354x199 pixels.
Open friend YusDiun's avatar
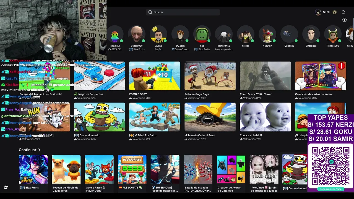tap(267, 35)
